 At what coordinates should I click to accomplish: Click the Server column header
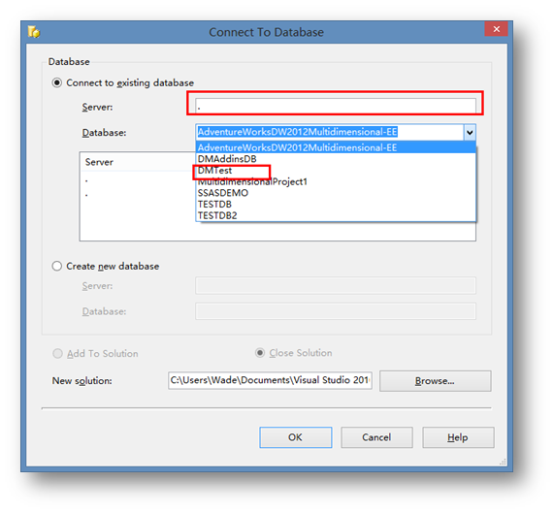click(x=138, y=162)
